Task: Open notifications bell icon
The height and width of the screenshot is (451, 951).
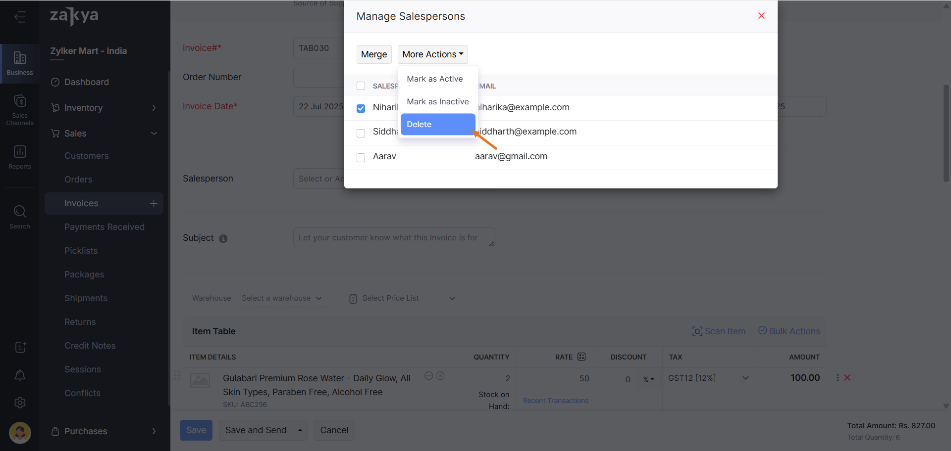Action: click(20, 375)
